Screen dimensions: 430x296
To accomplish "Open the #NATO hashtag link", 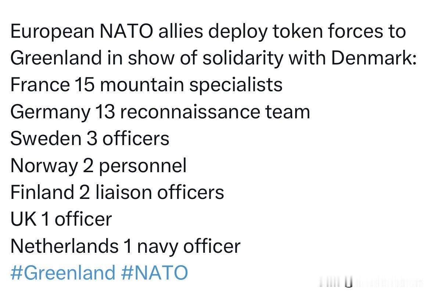I will click(x=154, y=273).
